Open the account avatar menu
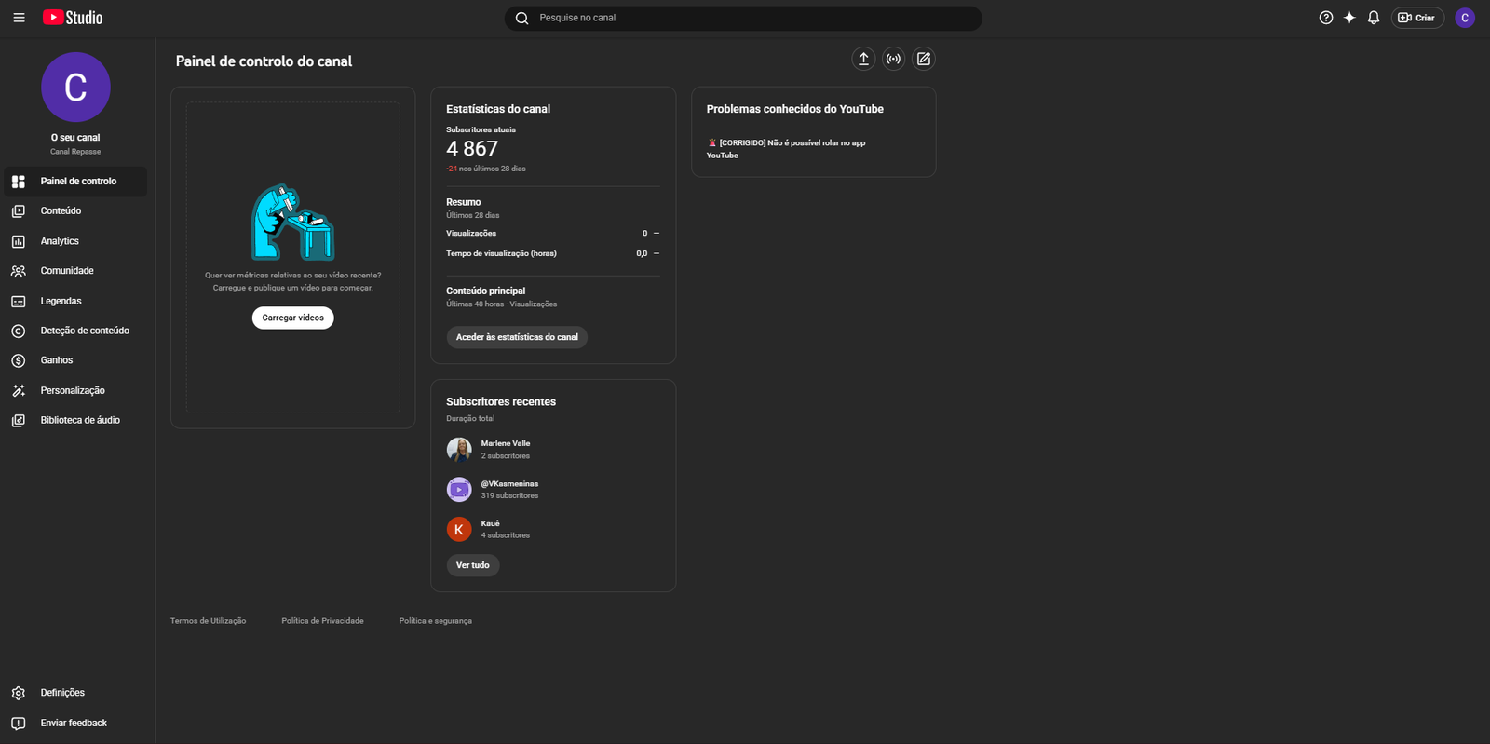This screenshot has width=1490, height=744. tap(1465, 18)
